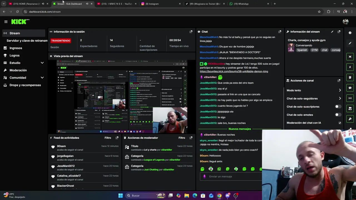Pick the first green emote in the chat bar
The width and height of the screenshot is (356, 200).
point(202,169)
